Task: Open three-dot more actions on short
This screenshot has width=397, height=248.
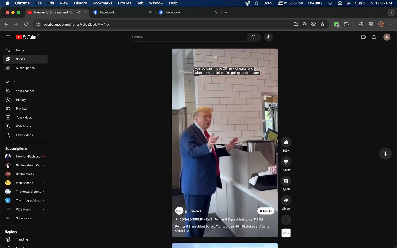Action: coord(286,220)
